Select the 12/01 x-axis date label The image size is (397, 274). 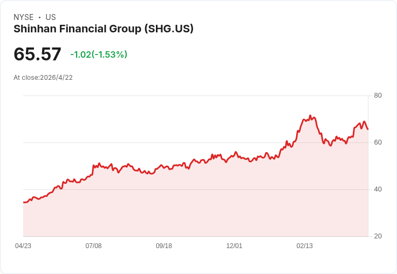click(234, 246)
